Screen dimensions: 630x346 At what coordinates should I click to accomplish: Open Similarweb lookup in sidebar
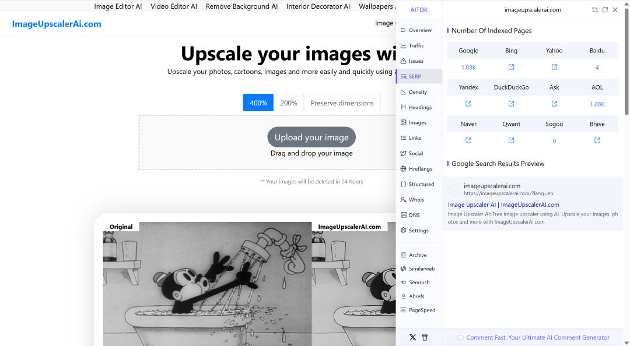(419, 269)
